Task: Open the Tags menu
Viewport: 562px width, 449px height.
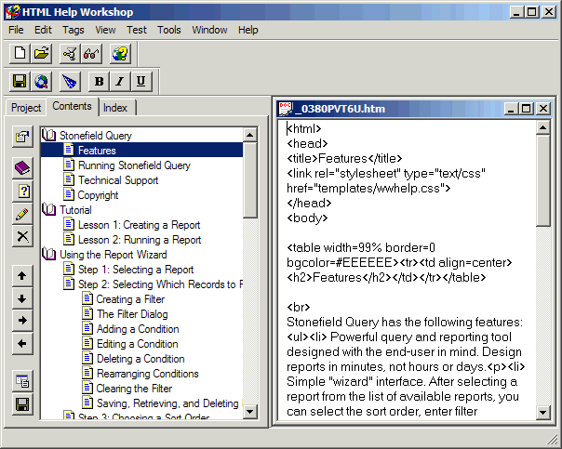Action: (73, 30)
